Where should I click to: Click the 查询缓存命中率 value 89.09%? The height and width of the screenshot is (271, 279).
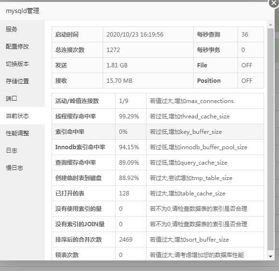point(129,163)
